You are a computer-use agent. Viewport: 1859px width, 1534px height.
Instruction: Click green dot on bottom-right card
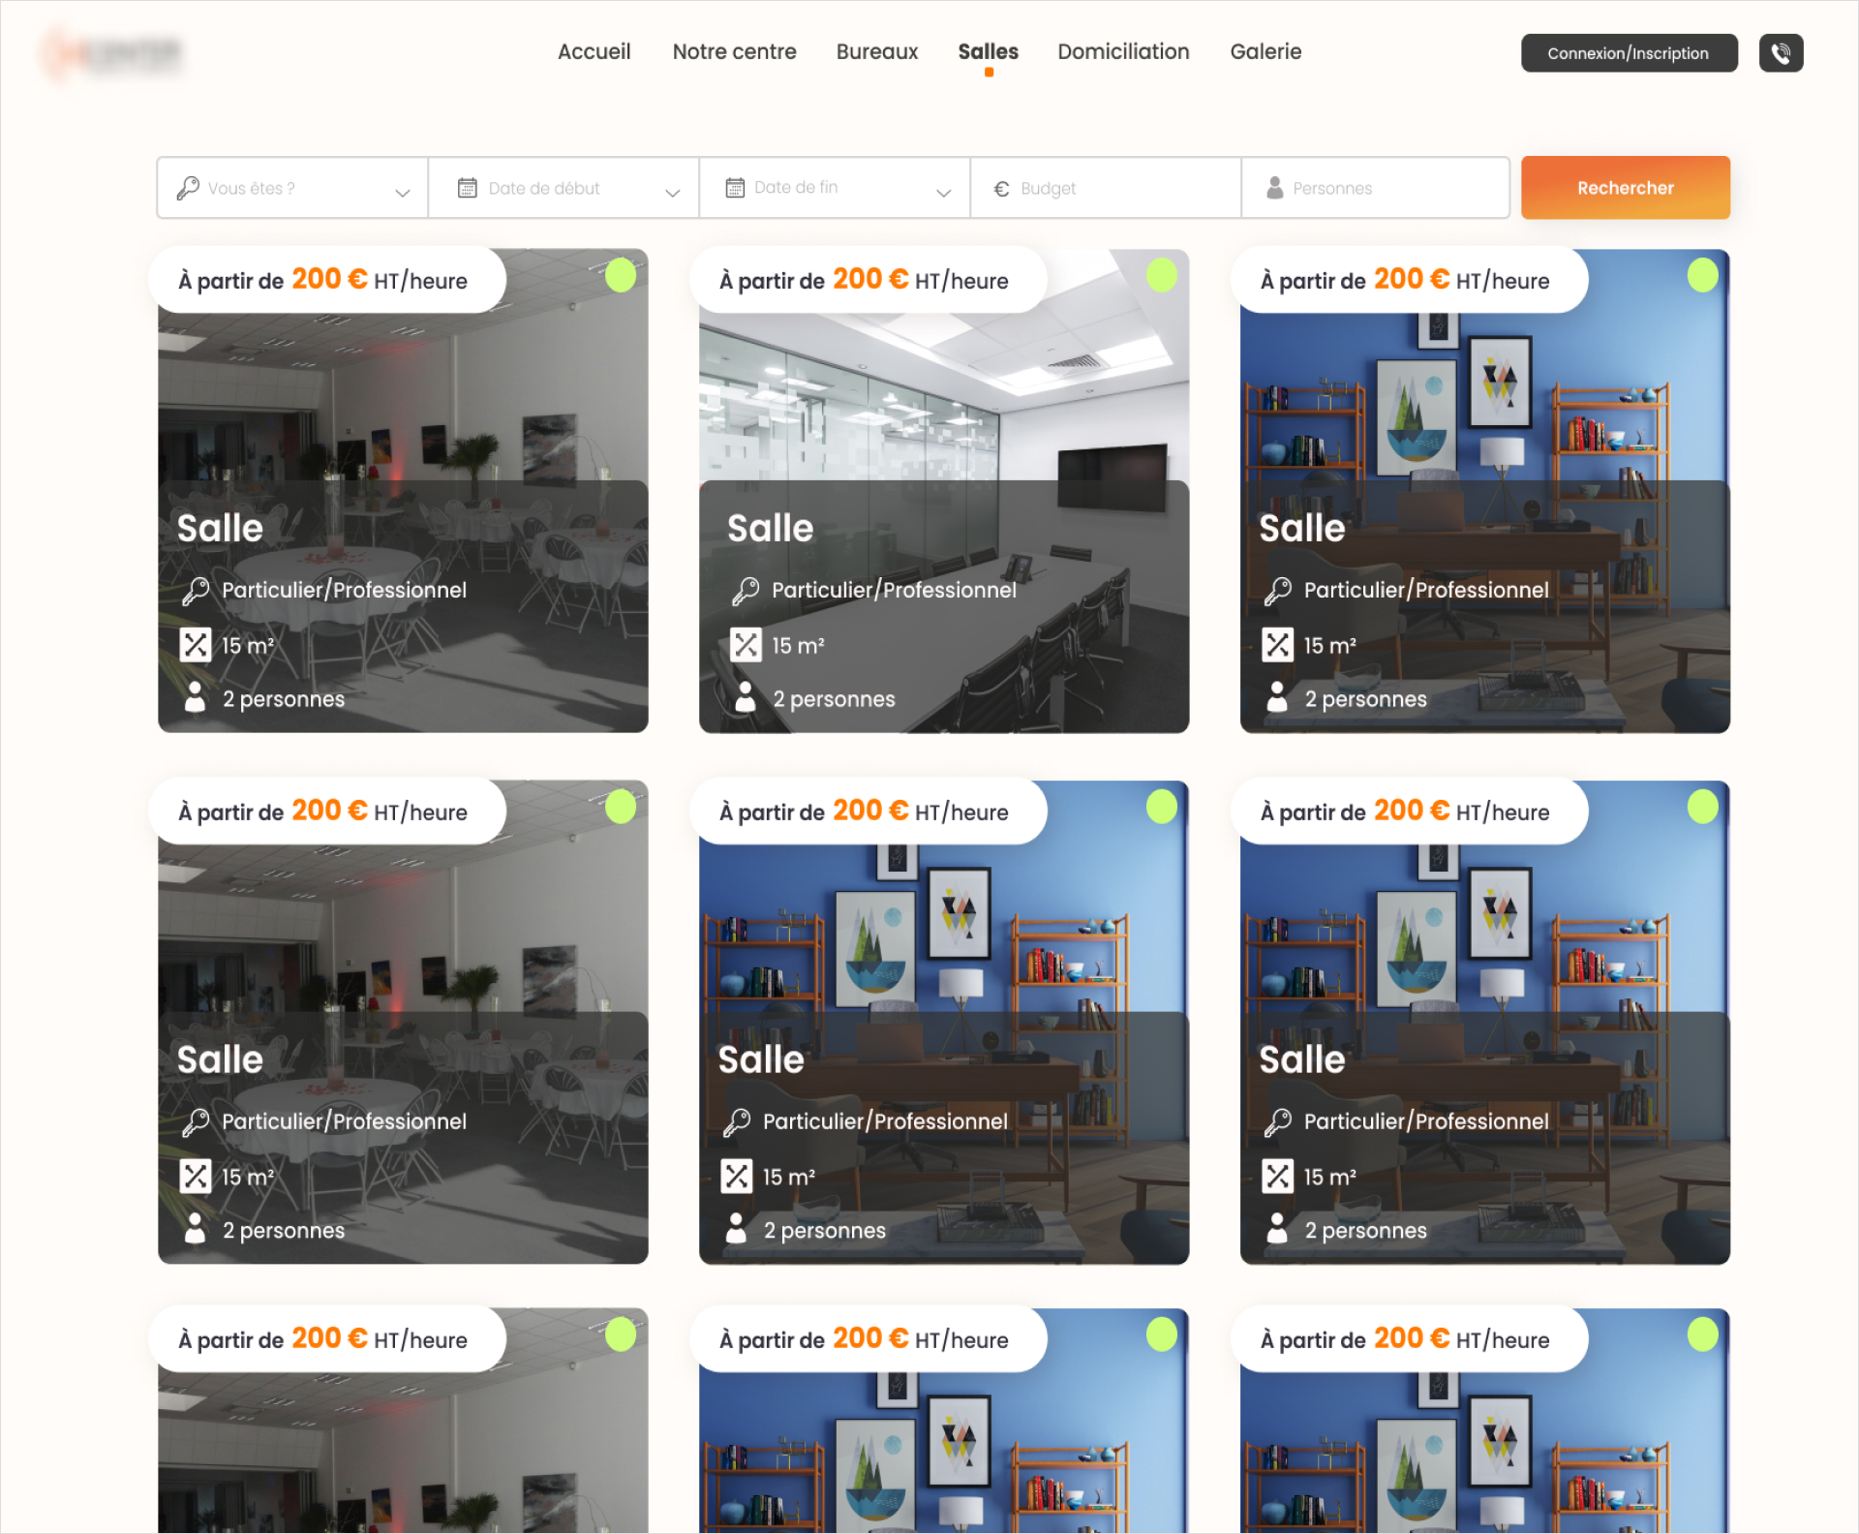pos(1702,1335)
